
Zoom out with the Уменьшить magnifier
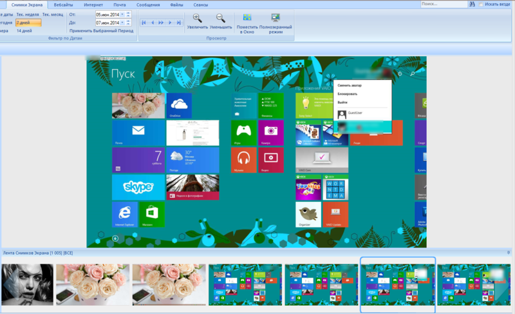coord(221,21)
